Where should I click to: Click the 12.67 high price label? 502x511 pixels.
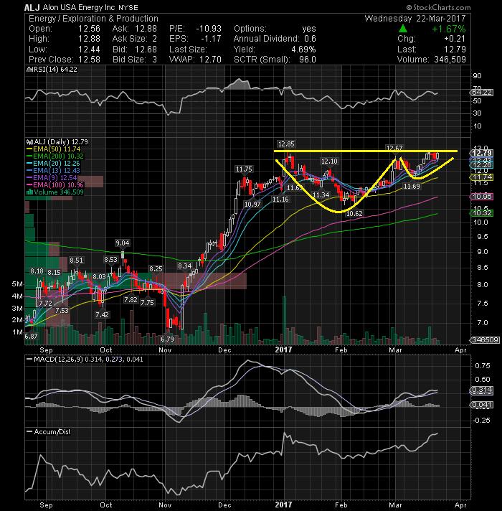pos(394,149)
